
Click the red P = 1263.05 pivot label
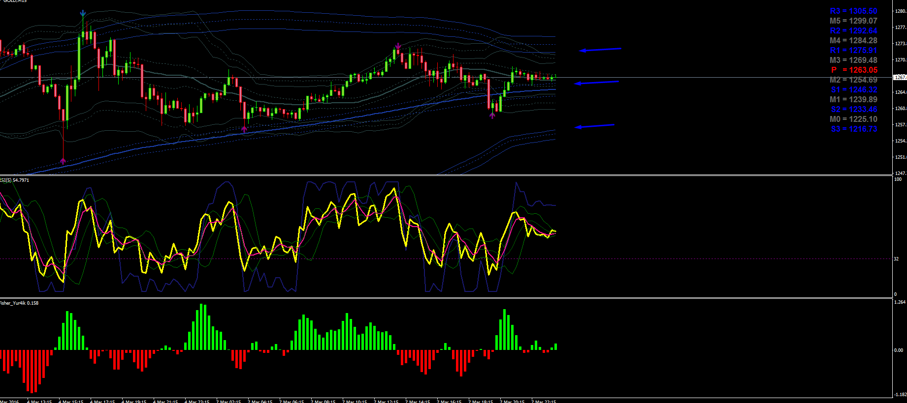click(x=854, y=70)
